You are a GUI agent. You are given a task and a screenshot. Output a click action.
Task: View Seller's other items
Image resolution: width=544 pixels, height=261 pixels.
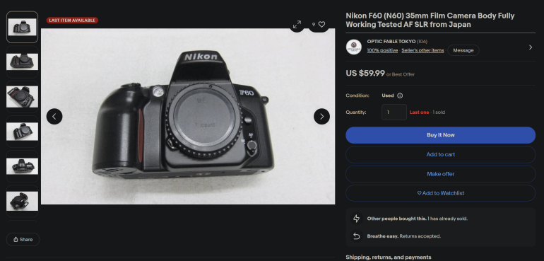coord(422,50)
